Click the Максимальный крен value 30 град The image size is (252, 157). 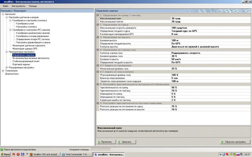click(x=176, y=19)
